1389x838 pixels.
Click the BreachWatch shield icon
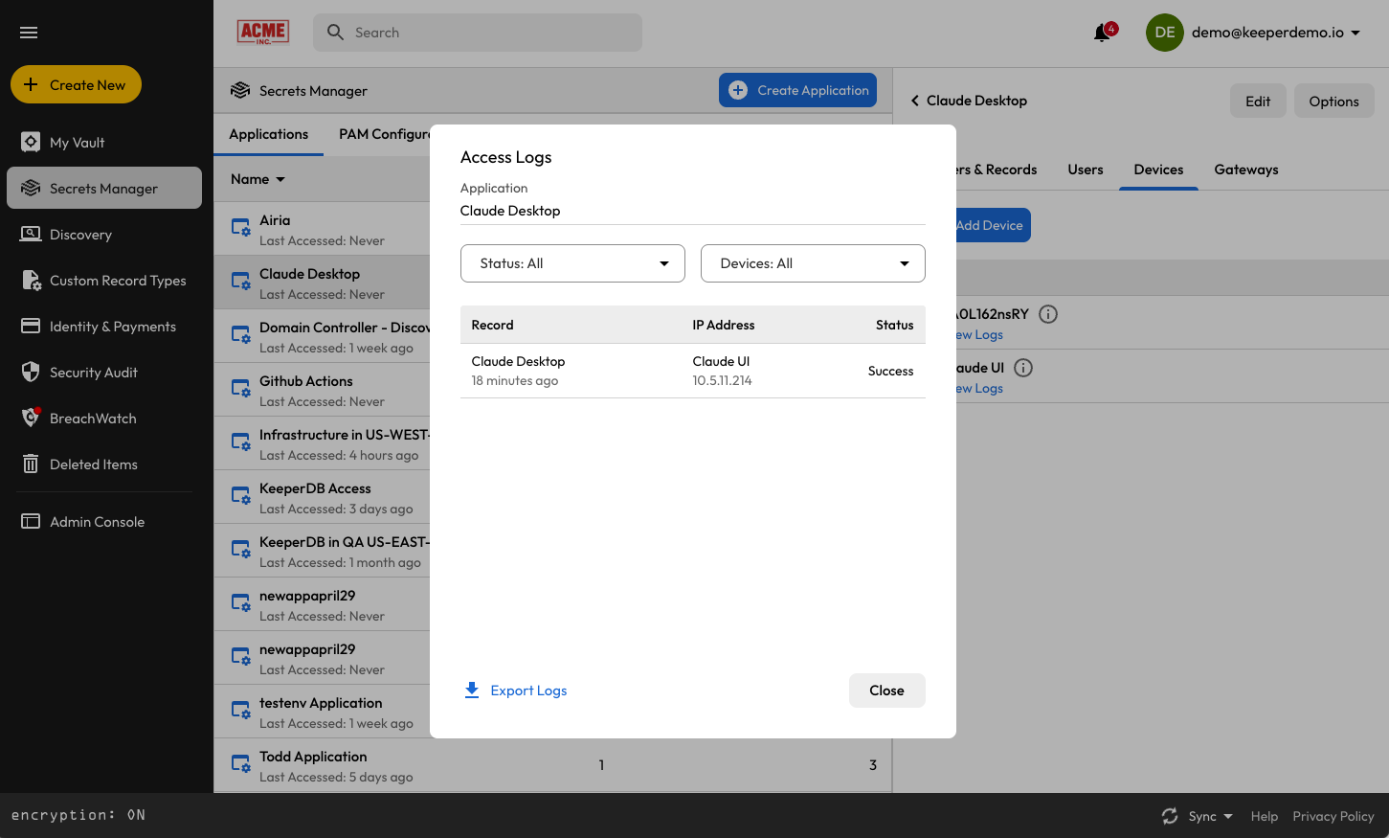31,419
